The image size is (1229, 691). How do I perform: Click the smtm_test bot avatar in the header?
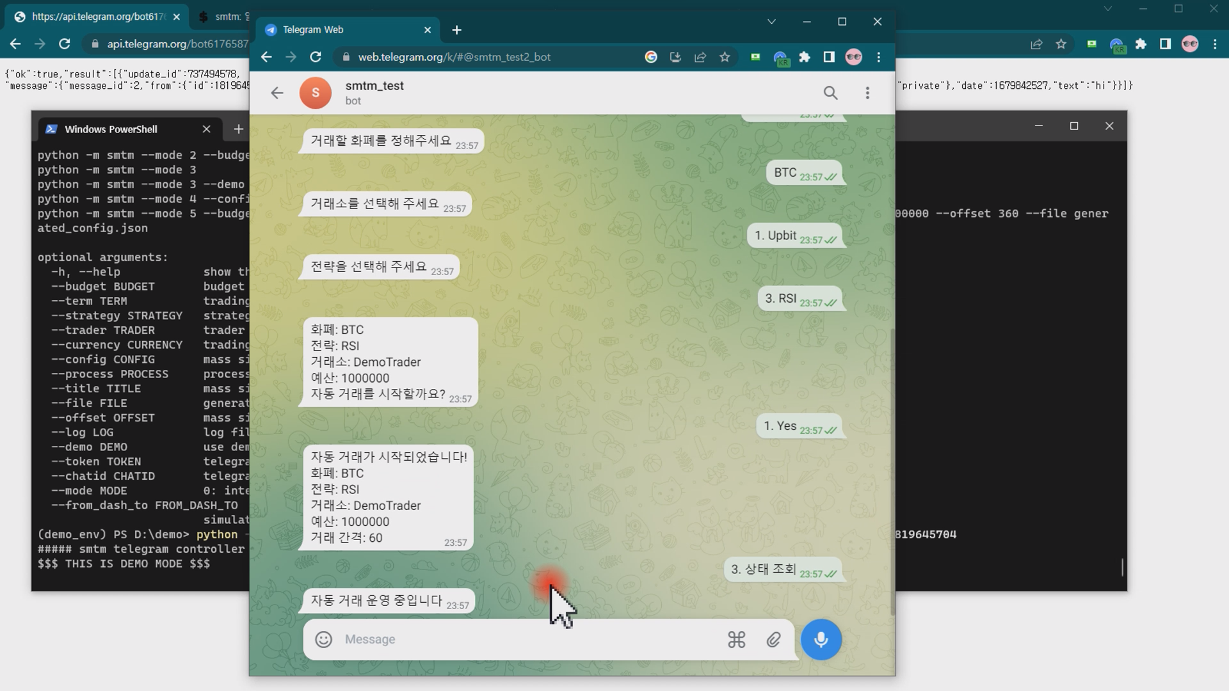click(x=316, y=93)
